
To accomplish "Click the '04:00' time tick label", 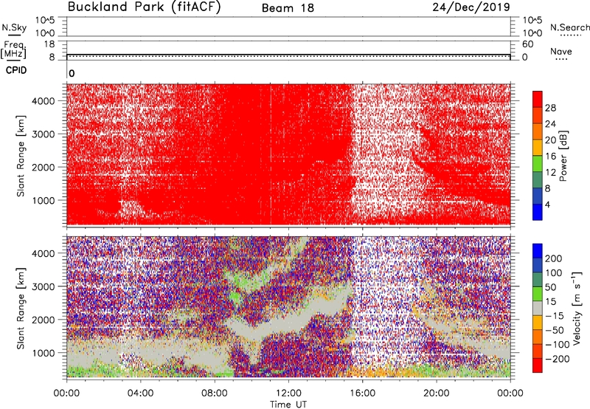I will 140,393.
